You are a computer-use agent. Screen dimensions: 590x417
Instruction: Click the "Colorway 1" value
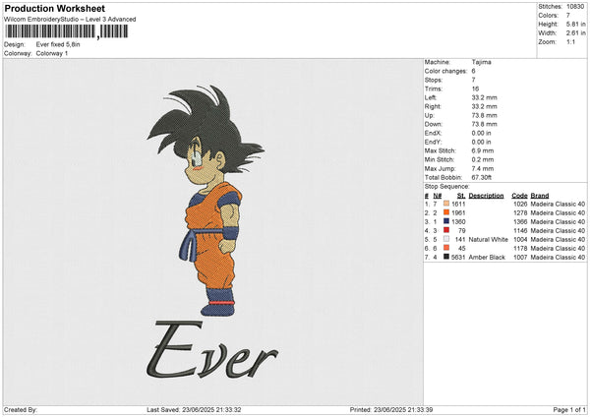(x=52, y=53)
